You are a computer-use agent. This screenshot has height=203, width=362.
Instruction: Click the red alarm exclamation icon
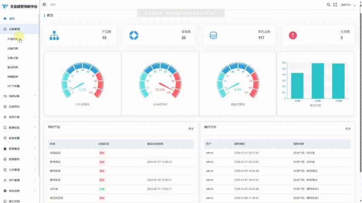pos(293,35)
